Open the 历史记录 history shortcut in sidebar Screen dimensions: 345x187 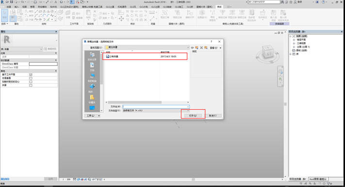pyautogui.click(x=92, y=57)
